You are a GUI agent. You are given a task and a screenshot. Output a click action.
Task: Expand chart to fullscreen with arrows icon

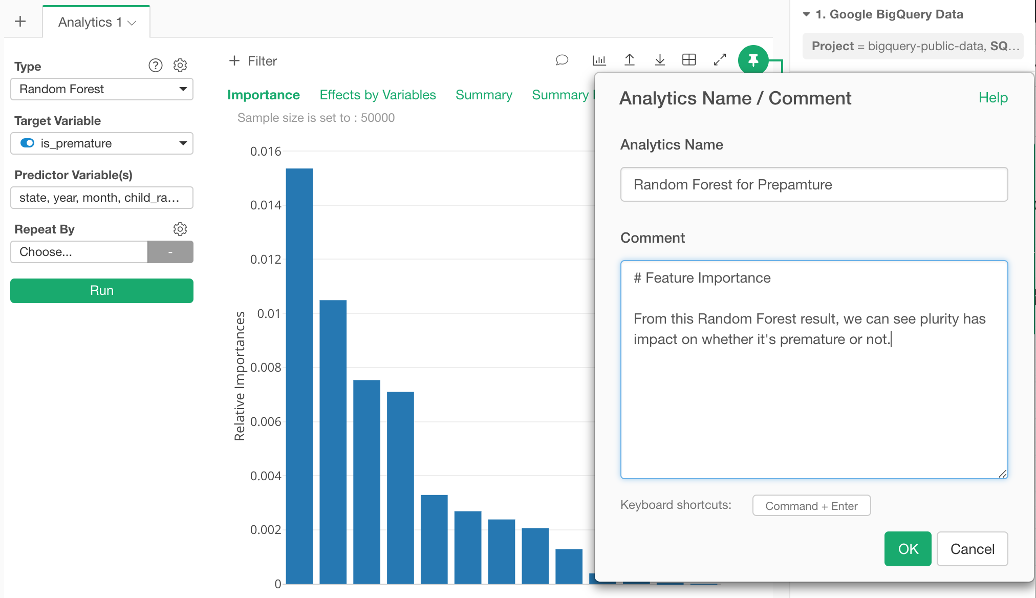[720, 60]
